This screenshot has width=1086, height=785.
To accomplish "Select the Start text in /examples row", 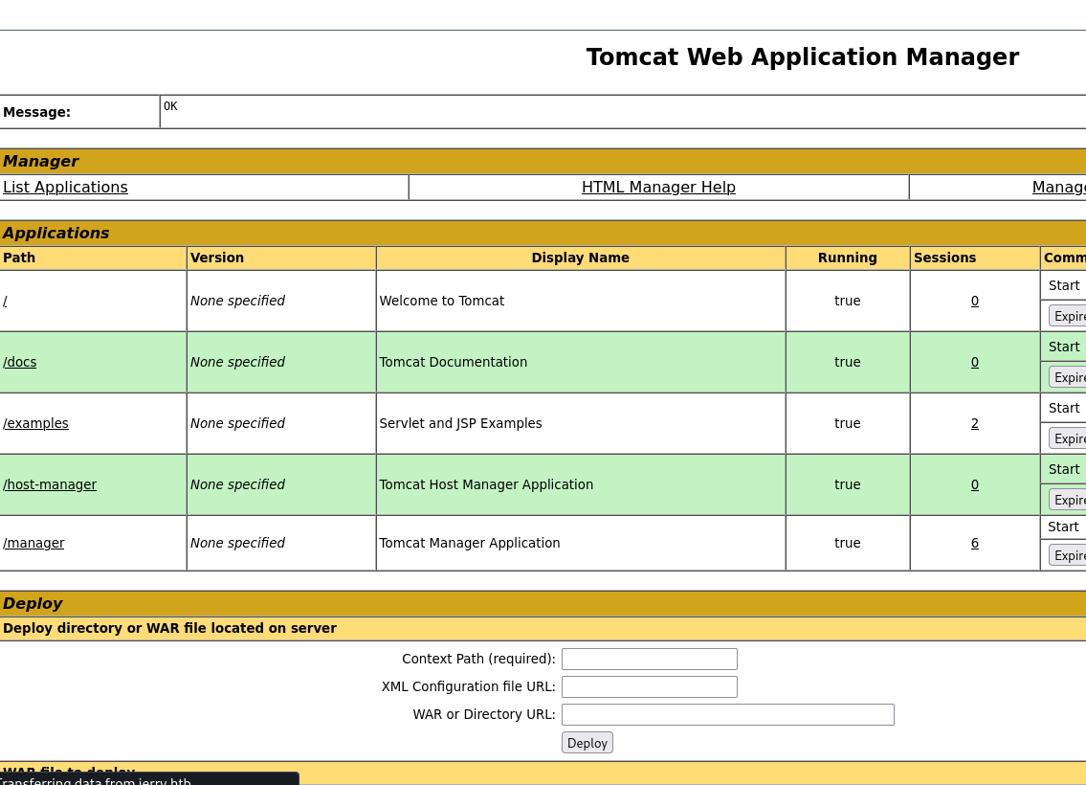I will [x=1064, y=408].
